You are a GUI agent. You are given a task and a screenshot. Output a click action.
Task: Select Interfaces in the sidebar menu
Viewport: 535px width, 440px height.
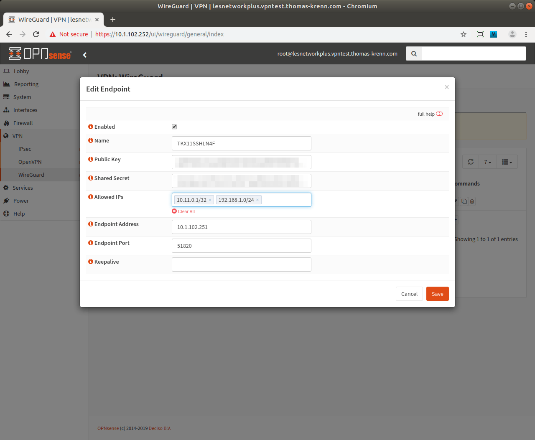pos(25,110)
